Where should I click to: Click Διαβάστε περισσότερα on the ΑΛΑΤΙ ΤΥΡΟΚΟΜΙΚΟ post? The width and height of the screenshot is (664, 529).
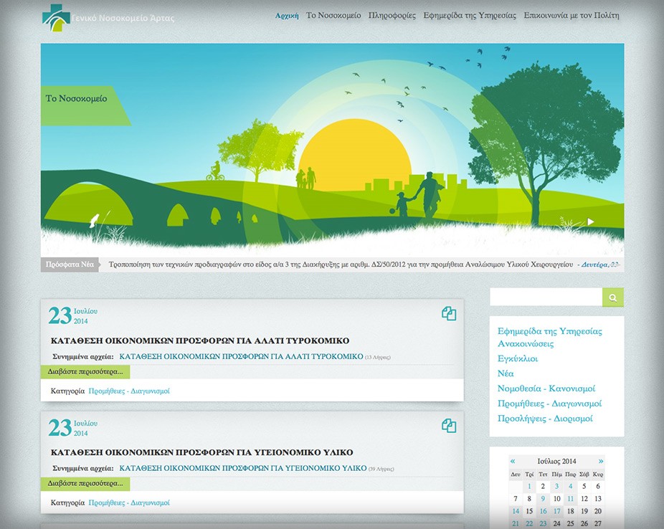coord(85,371)
